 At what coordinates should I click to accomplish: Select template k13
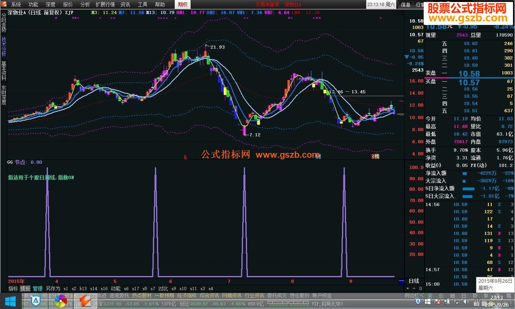[x=83, y=288]
